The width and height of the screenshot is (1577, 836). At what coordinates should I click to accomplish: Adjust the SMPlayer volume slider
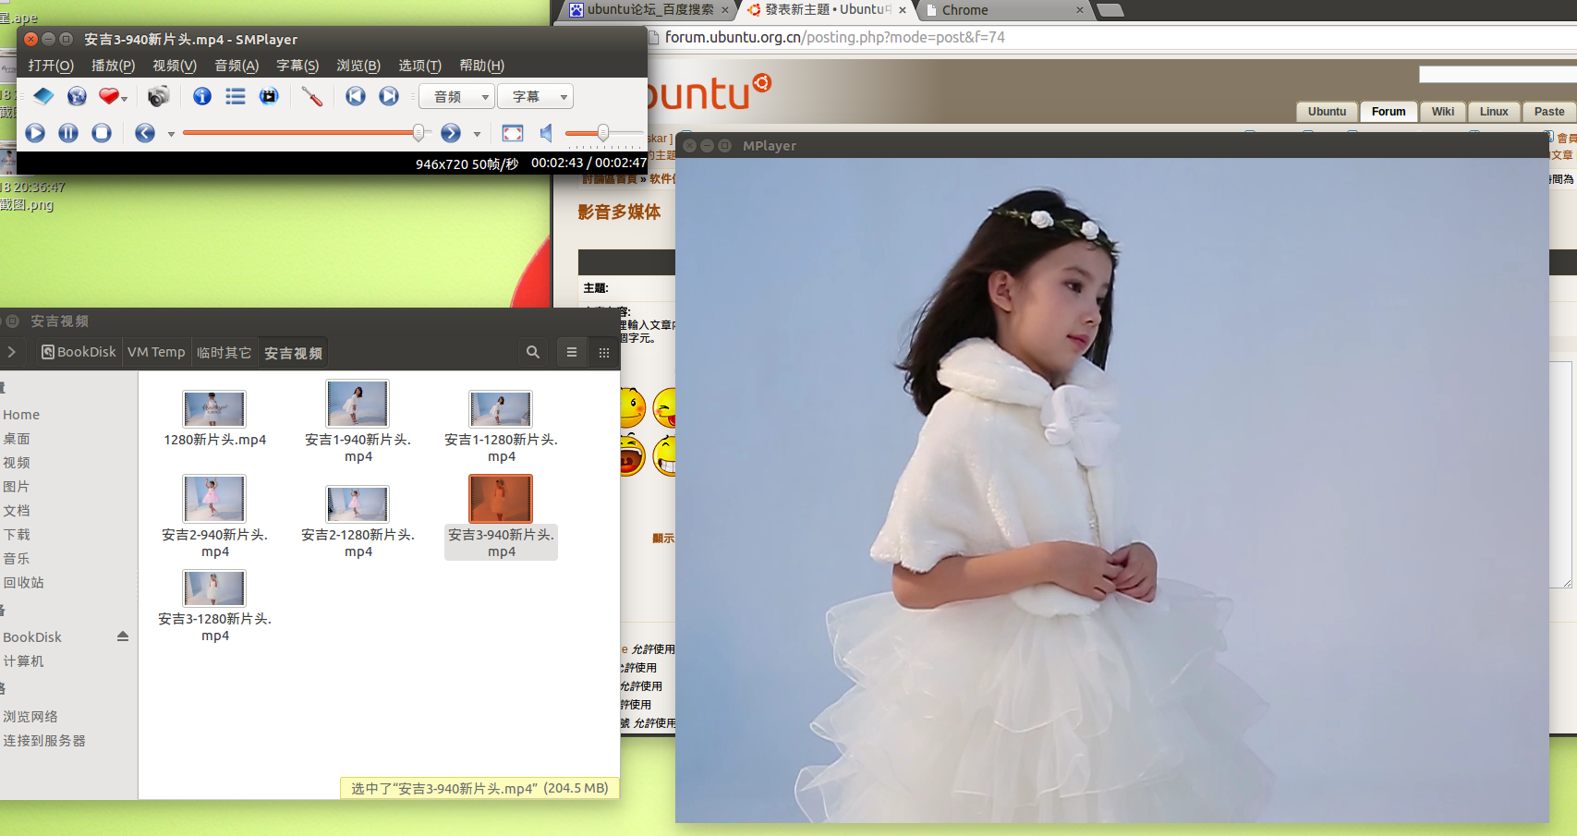pyautogui.click(x=603, y=133)
